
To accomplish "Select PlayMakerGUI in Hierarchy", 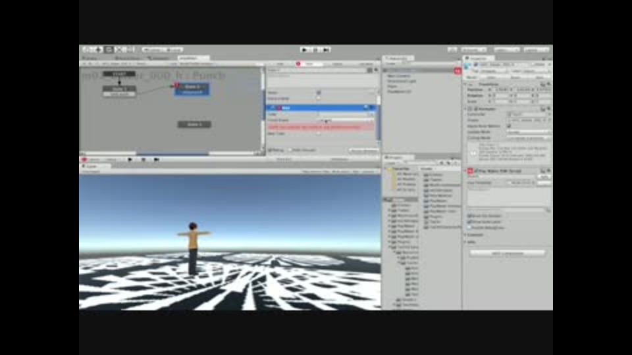I will 399,91.
